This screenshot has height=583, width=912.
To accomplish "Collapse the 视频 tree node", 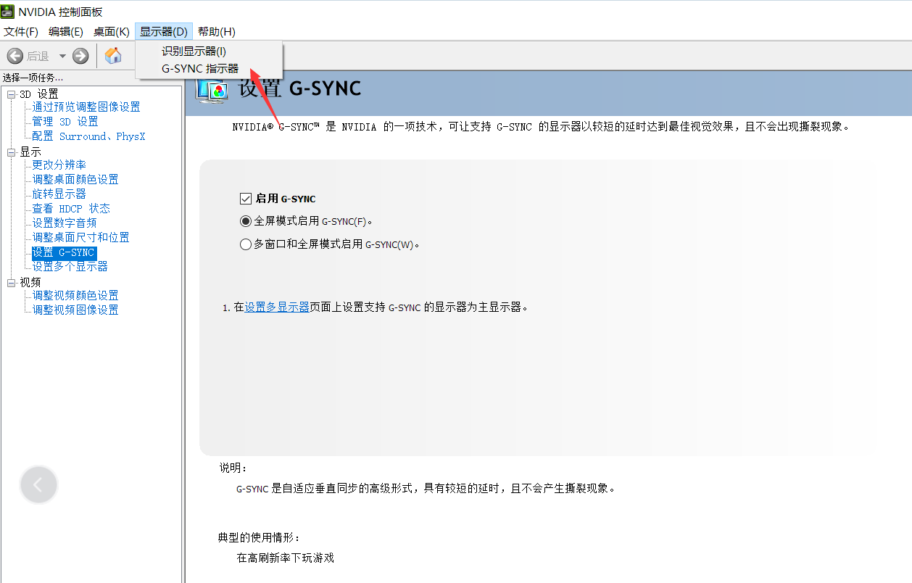I will pyautogui.click(x=12, y=283).
